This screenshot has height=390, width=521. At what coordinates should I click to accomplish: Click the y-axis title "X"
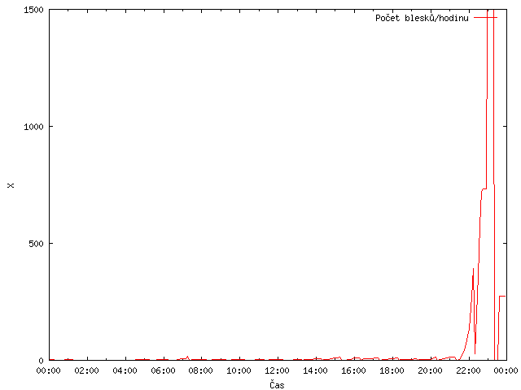point(11,185)
